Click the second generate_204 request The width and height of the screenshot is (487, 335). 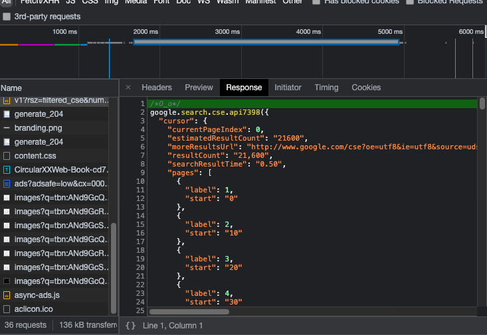pos(54,142)
